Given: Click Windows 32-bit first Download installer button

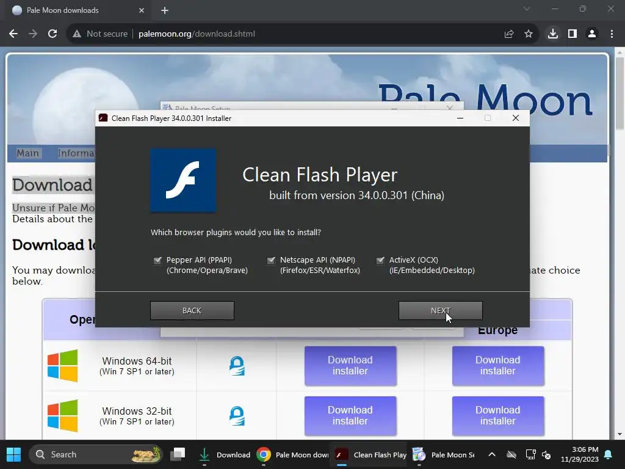Looking at the screenshot, I should (x=350, y=415).
